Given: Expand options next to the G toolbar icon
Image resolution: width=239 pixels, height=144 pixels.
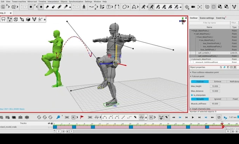Looking at the screenshot, I should (x=9, y=7).
